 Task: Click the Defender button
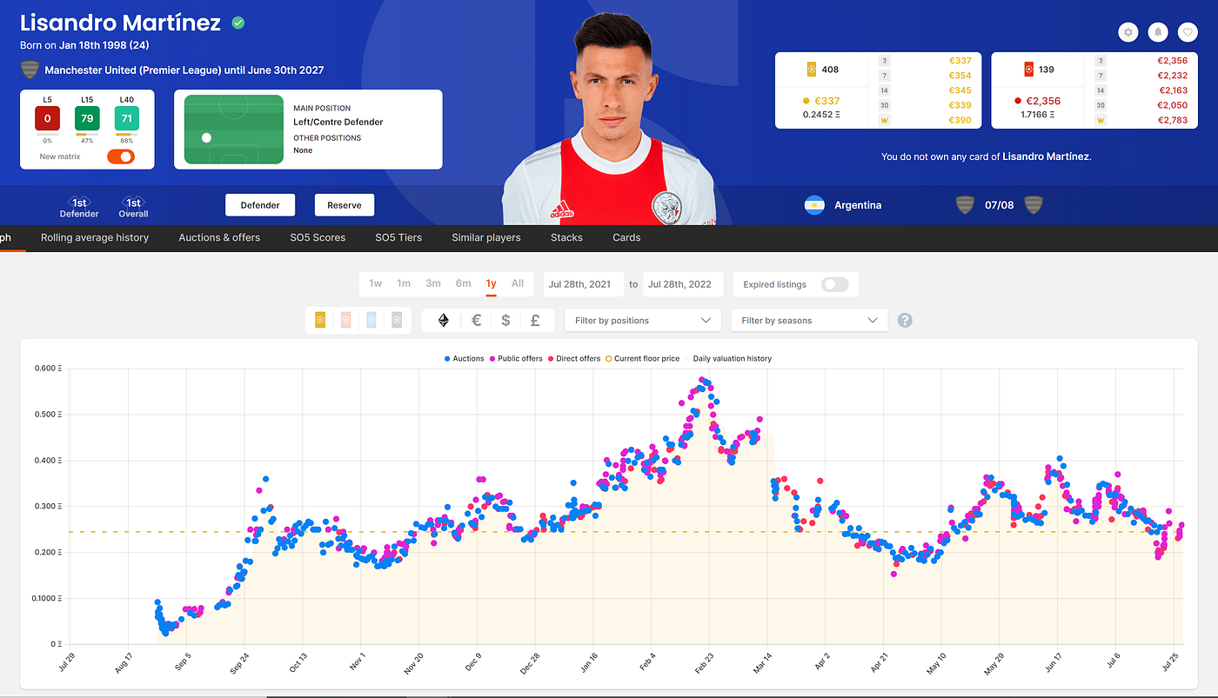pos(260,205)
